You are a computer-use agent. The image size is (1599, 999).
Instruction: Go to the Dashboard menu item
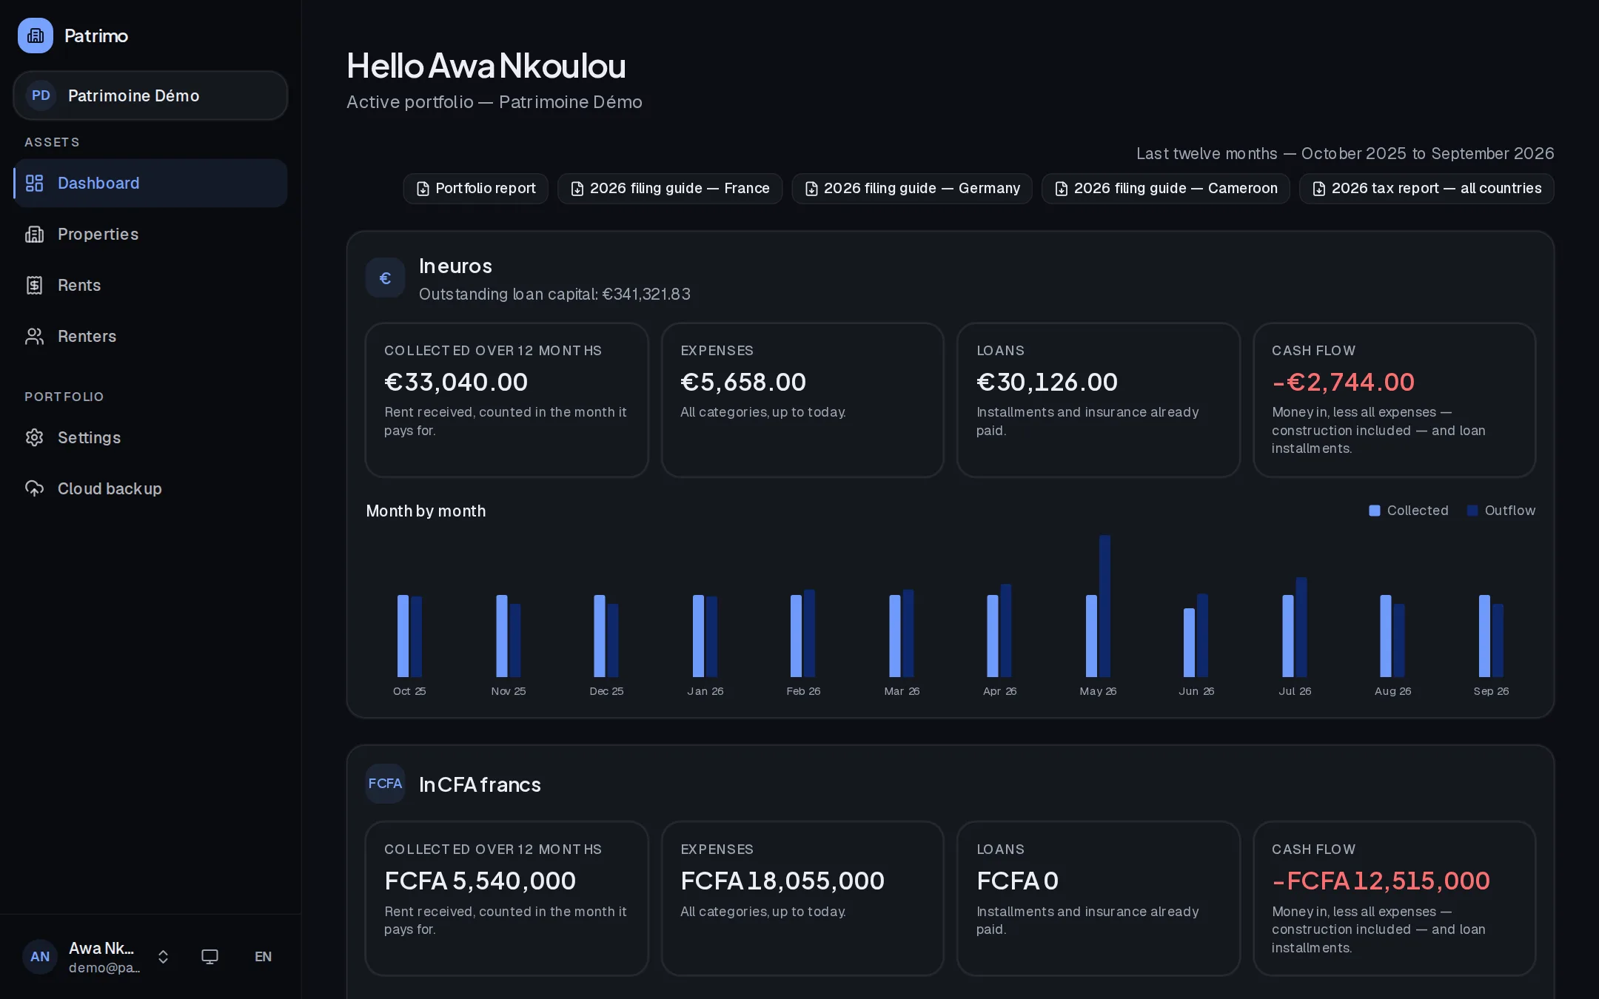tap(150, 183)
